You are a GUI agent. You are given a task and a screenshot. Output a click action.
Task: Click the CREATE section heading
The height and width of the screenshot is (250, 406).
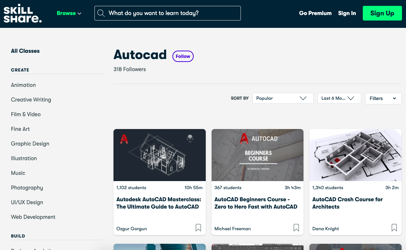pyautogui.click(x=20, y=70)
